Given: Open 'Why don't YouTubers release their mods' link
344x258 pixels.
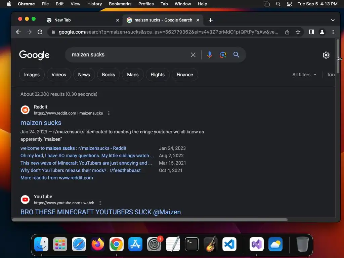Looking at the screenshot, I should click(81, 170).
